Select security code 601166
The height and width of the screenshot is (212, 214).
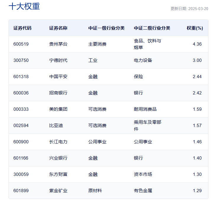(21, 158)
